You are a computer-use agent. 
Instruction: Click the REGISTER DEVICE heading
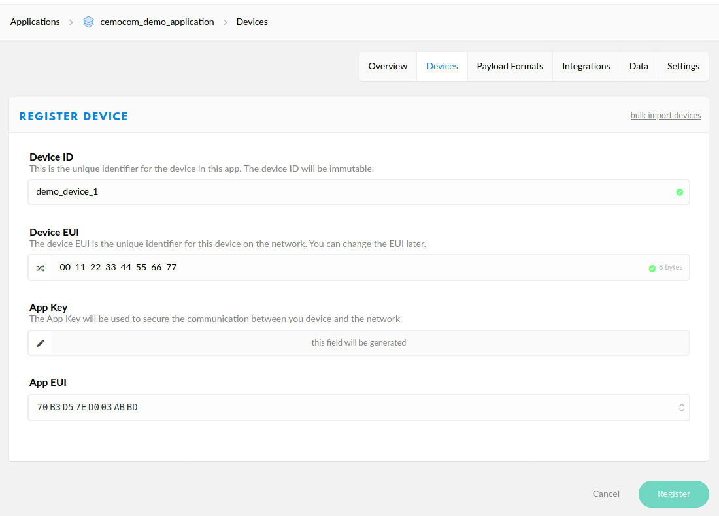pos(73,116)
